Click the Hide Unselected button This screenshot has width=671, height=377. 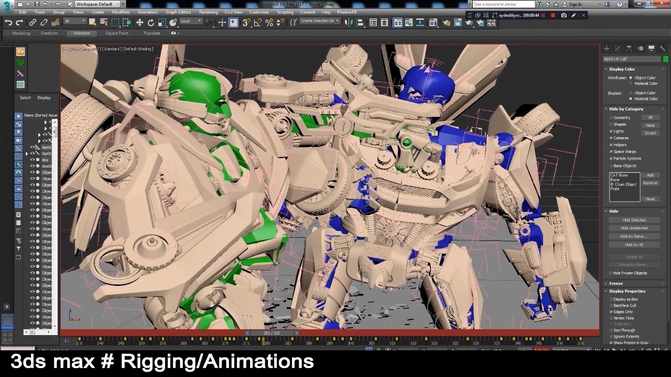click(634, 228)
